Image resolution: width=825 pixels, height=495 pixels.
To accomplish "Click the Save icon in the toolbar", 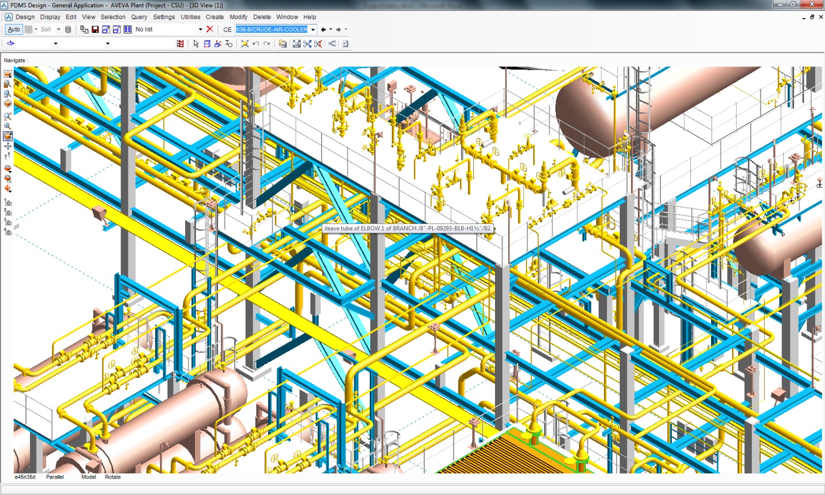I will 95,29.
